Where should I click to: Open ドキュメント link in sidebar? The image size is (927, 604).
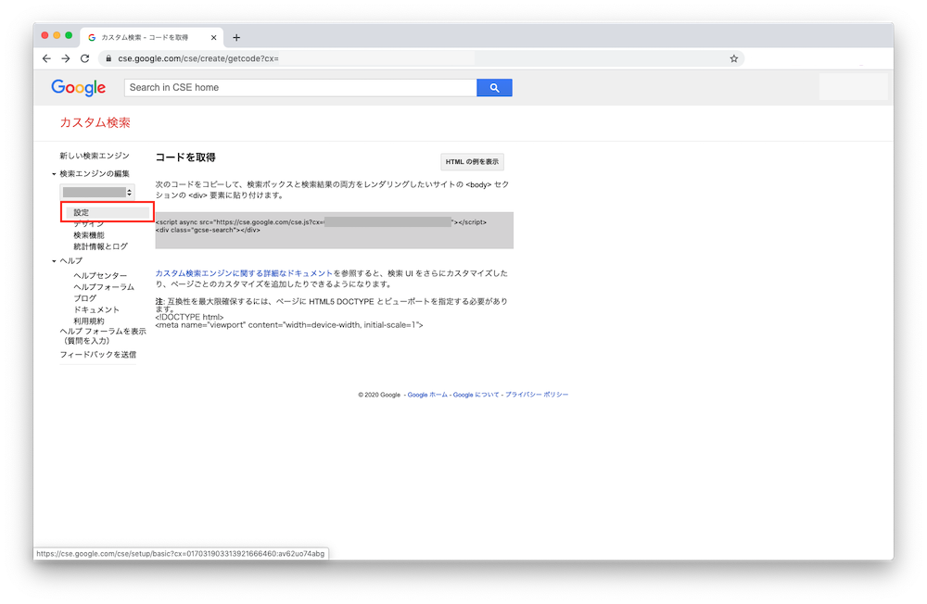[96, 309]
